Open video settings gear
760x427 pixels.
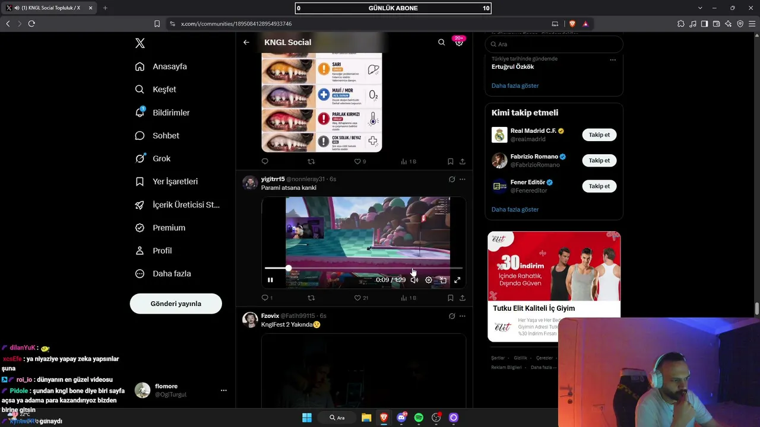coord(429,280)
